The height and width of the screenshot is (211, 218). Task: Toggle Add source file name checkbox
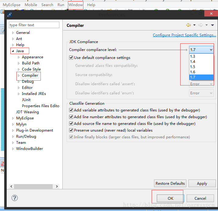click(x=71, y=124)
